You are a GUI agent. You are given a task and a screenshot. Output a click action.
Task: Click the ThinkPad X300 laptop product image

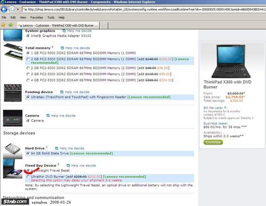click(x=231, y=61)
